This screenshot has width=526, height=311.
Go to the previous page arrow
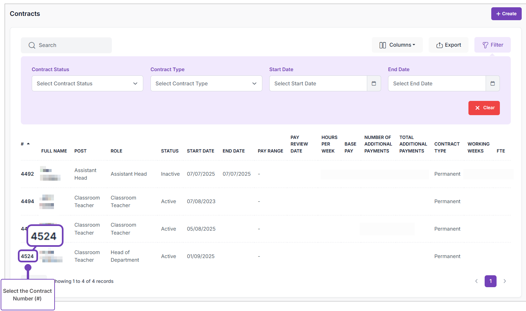point(476,281)
